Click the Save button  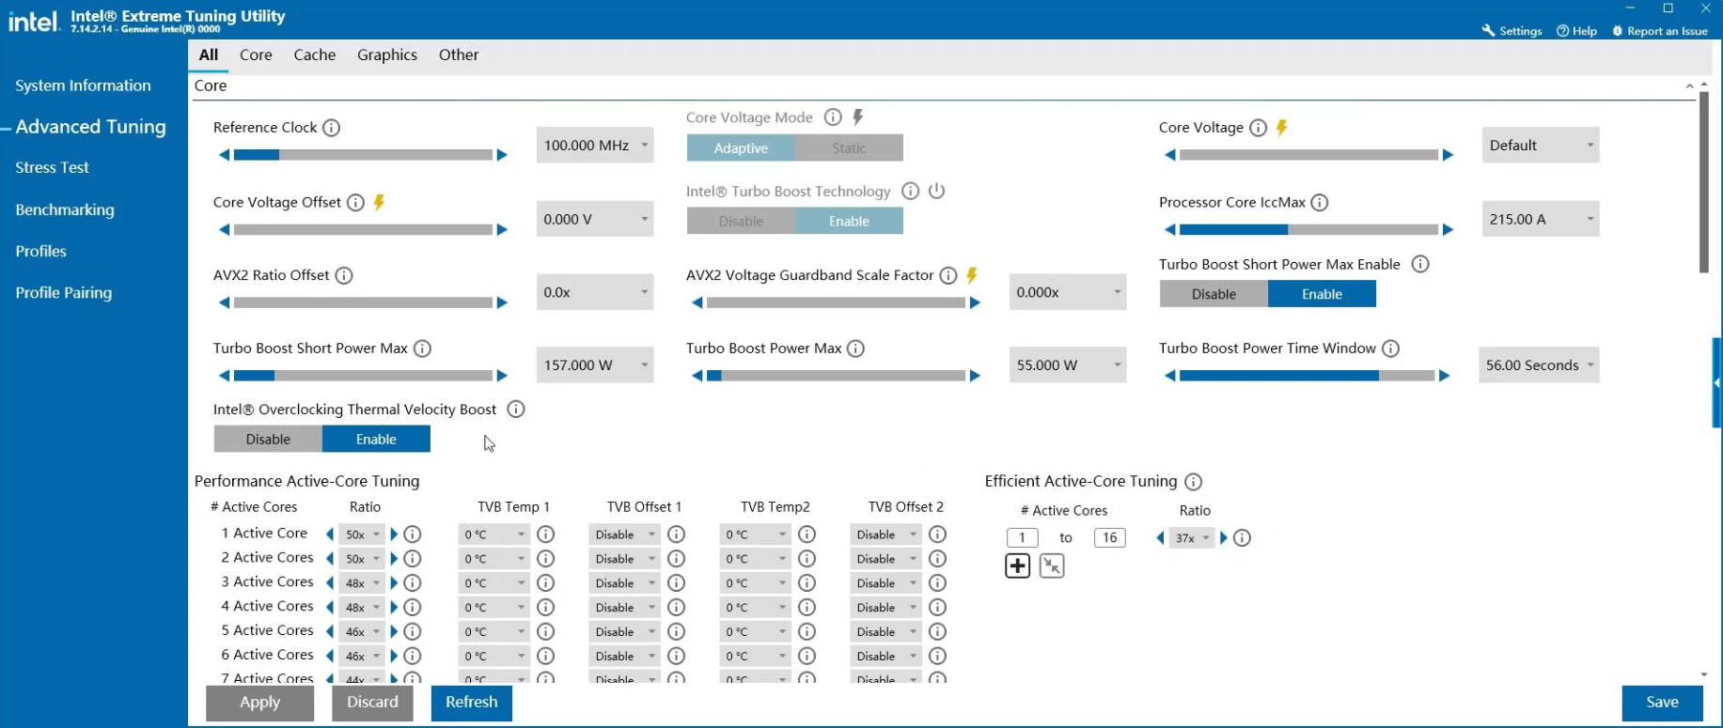1661,702
